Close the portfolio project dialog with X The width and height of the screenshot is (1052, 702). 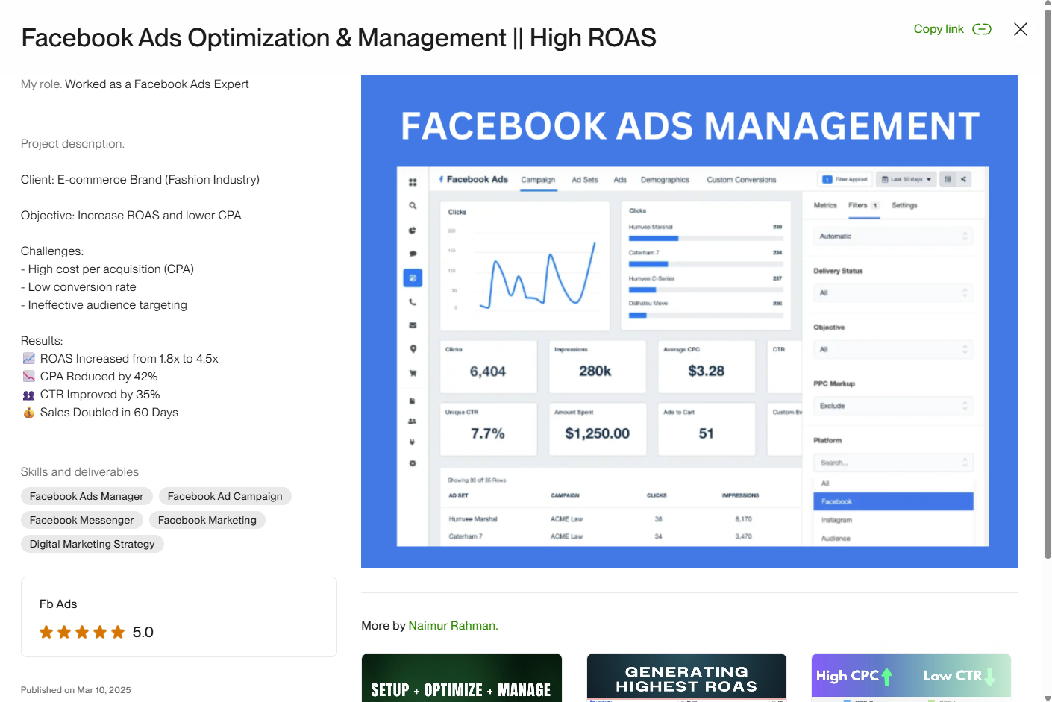(x=1021, y=29)
